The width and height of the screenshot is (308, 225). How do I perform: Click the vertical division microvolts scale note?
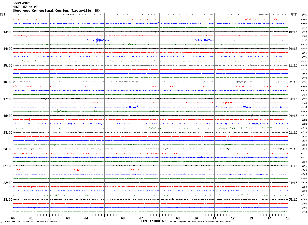[x=32, y=222]
